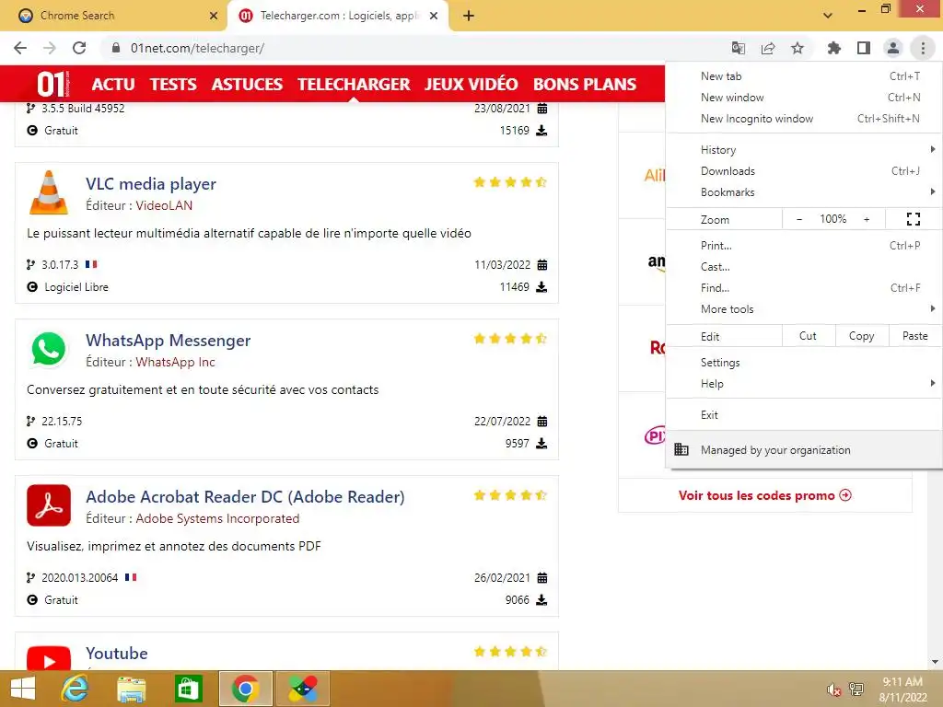
Task: Click Copy in the Edit row
Action: [x=861, y=336]
